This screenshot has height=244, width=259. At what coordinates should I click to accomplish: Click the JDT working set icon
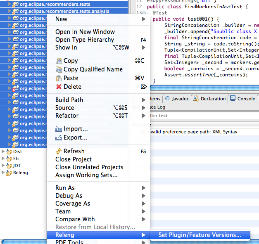pos(9,166)
